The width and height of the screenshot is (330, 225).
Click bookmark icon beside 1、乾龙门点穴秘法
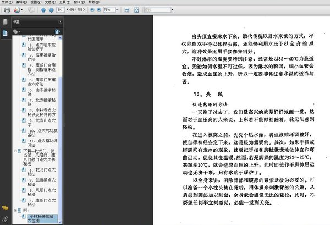(24, 169)
